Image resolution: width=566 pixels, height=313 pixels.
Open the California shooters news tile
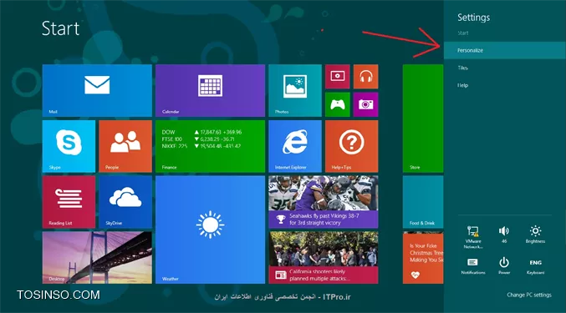point(323,258)
